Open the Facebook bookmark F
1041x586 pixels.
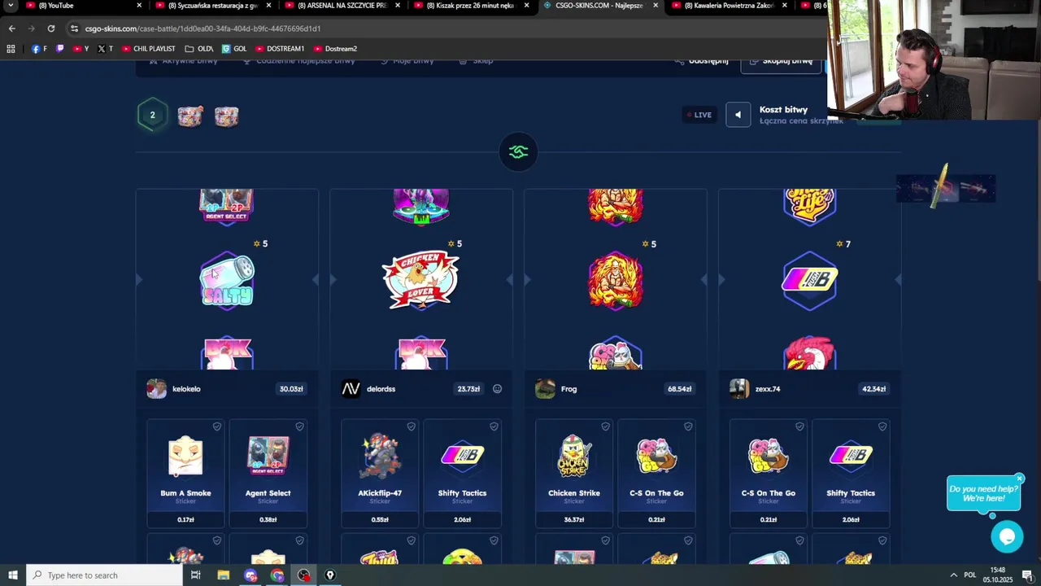click(x=39, y=49)
